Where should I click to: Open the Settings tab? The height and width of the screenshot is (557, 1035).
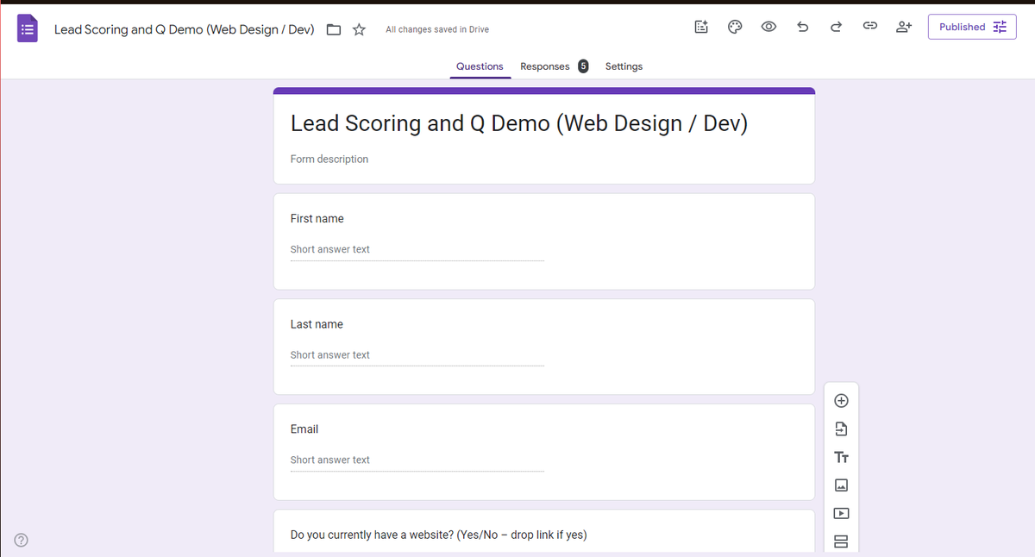pyautogui.click(x=624, y=66)
